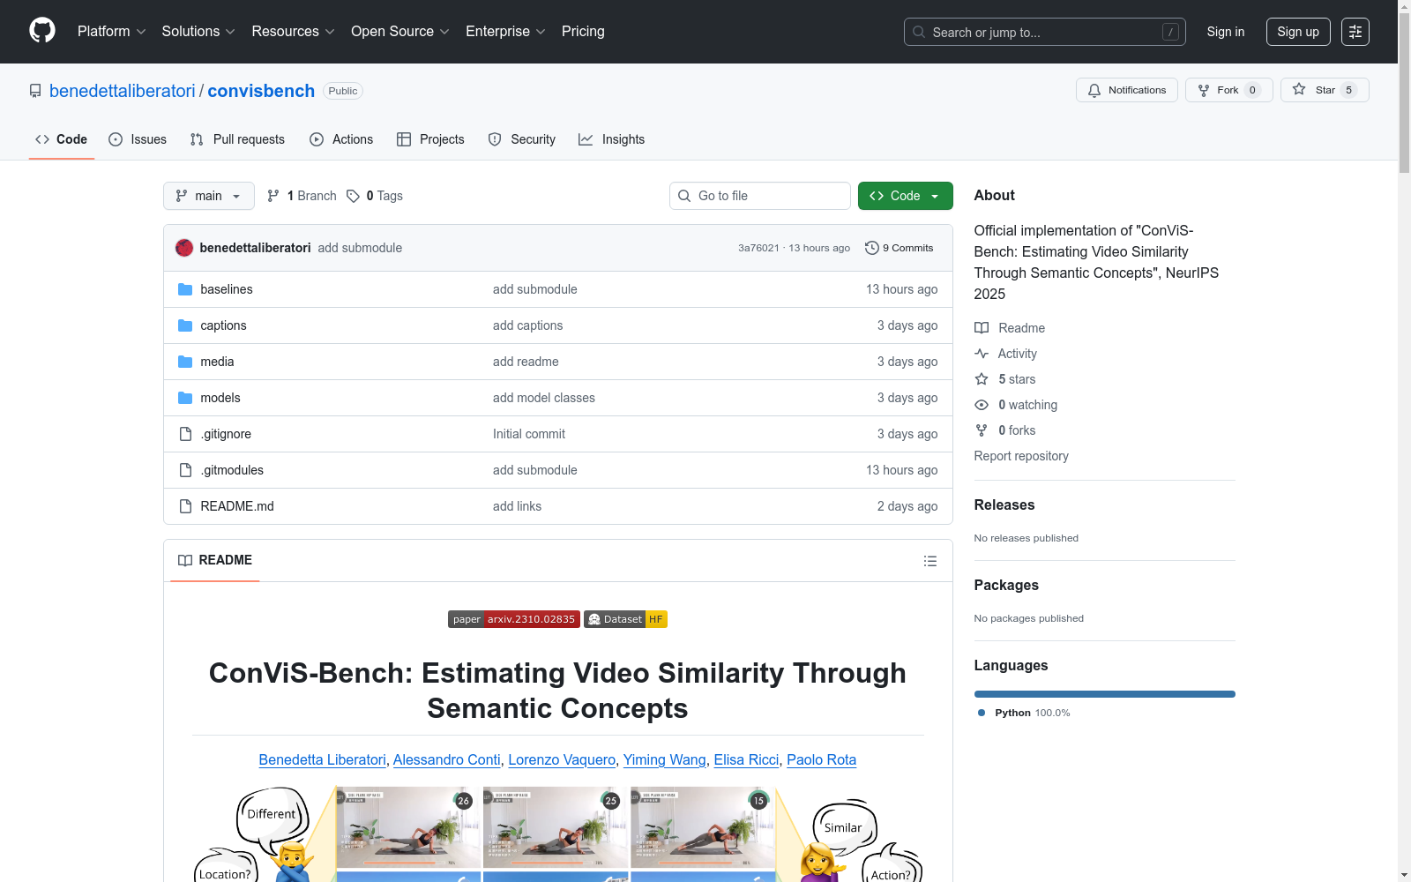The height and width of the screenshot is (882, 1411).
Task: Select the Code tab
Action: click(x=62, y=139)
